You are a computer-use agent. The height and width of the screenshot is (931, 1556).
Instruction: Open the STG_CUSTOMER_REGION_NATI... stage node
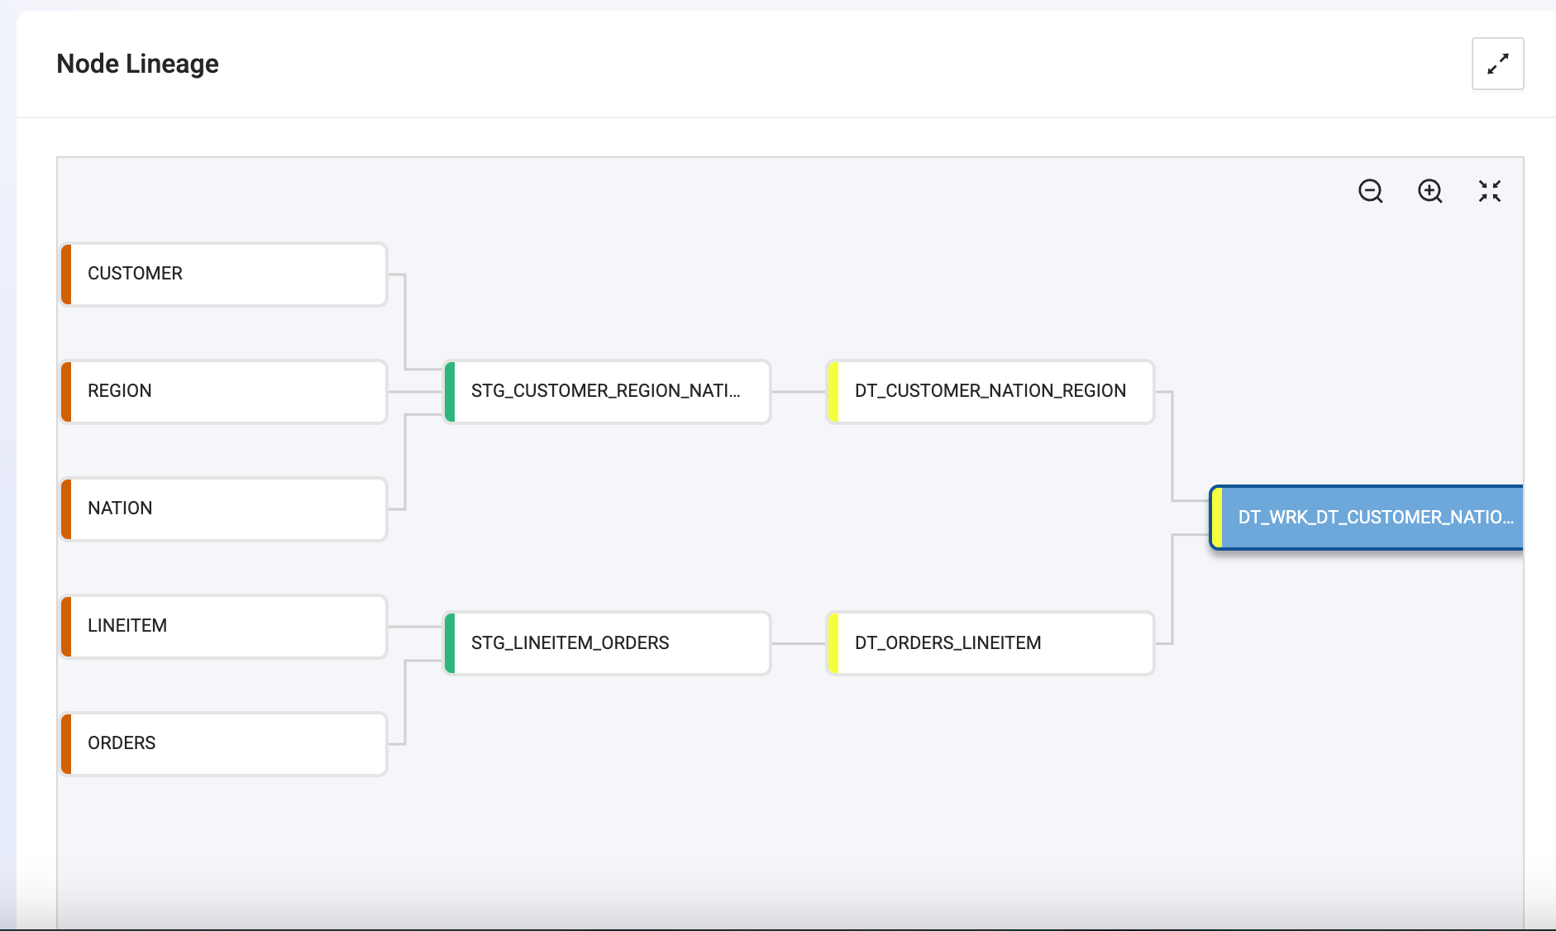608,391
